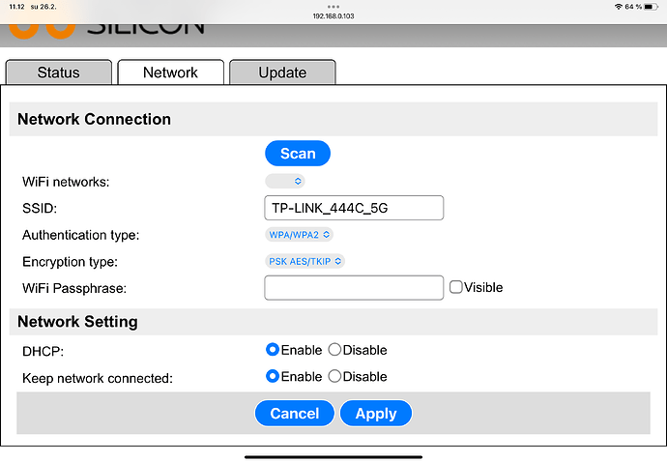Image resolution: width=667 pixels, height=463 pixels.
Task: Disable Keep network connected option
Action: tap(334, 376)
